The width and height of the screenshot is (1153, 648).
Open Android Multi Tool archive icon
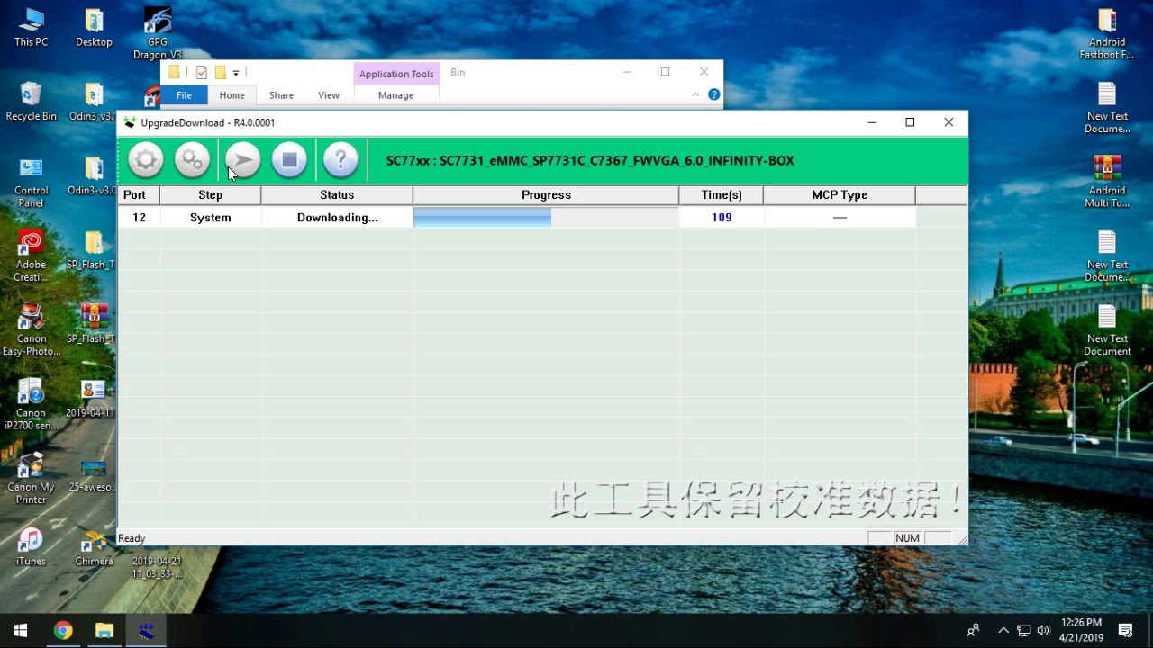[1107, 183]
